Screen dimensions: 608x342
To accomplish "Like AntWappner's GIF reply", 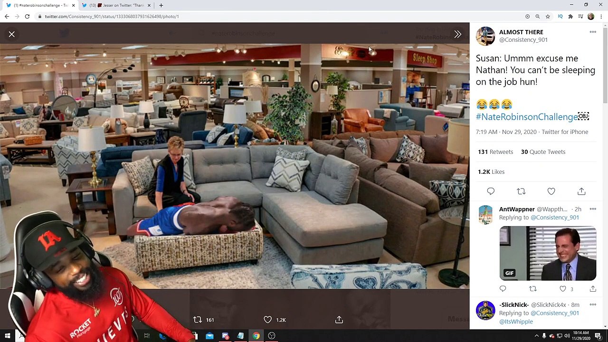I will pos(563,289).
